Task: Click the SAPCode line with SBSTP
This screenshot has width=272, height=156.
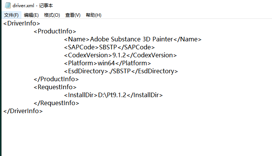Action: [x=109, y=47]
